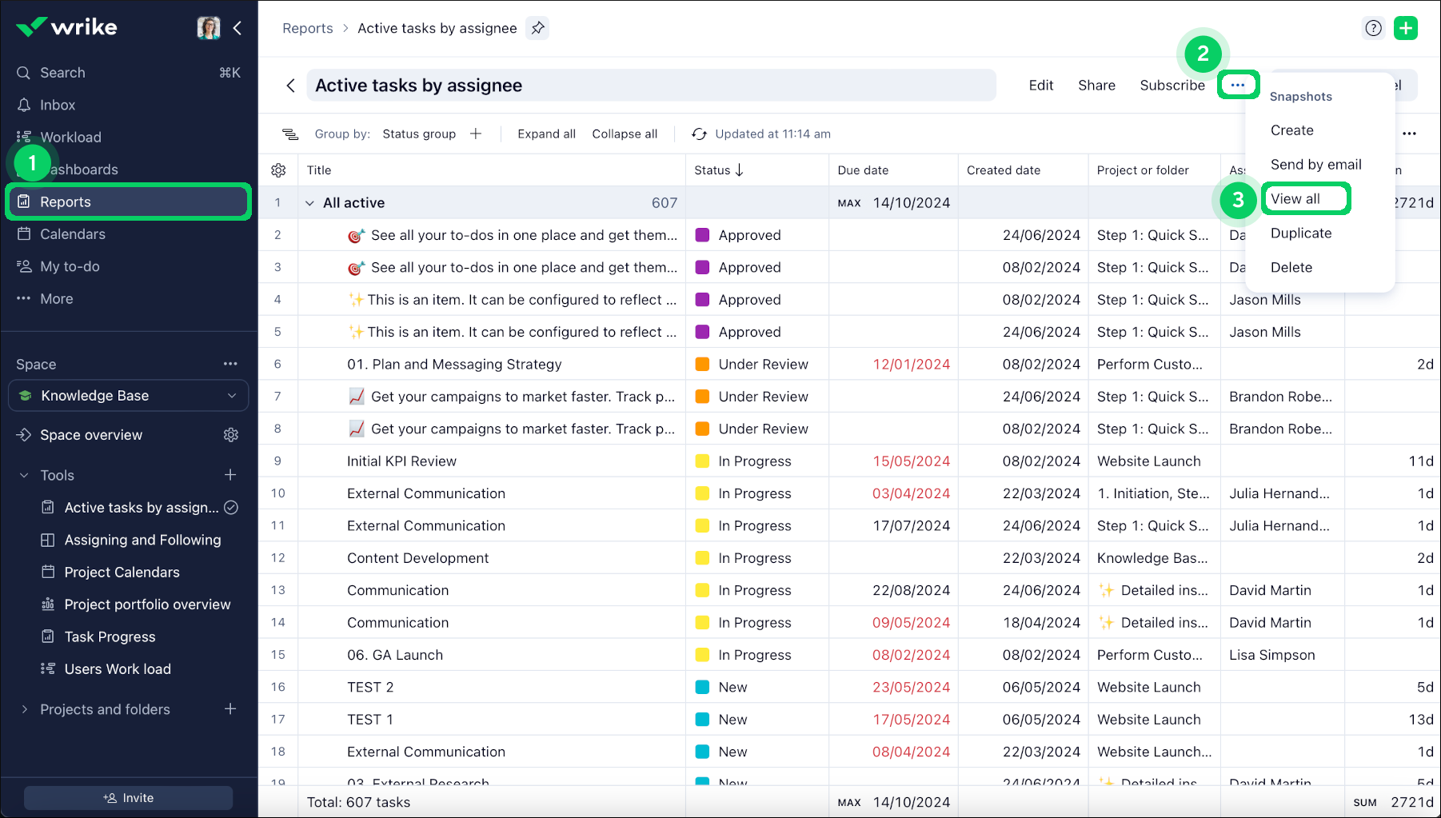The height and width of the screenshot is (818, 1441).
Task: Click the back arrow beside report title
Action: tap(290, 86)
